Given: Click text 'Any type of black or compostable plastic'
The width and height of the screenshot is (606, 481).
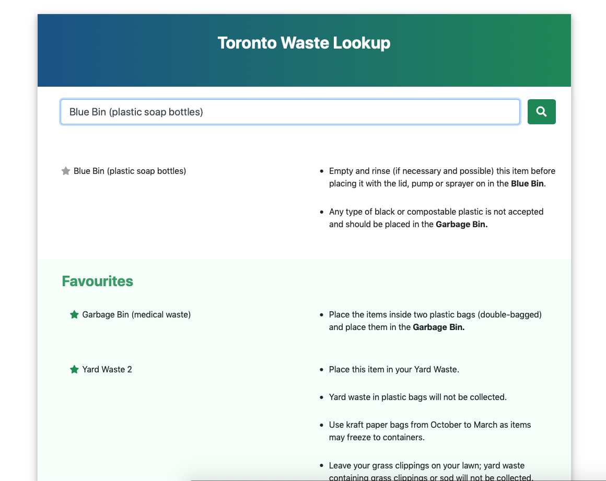Looking at the screenshot, I should coord(436,218).
